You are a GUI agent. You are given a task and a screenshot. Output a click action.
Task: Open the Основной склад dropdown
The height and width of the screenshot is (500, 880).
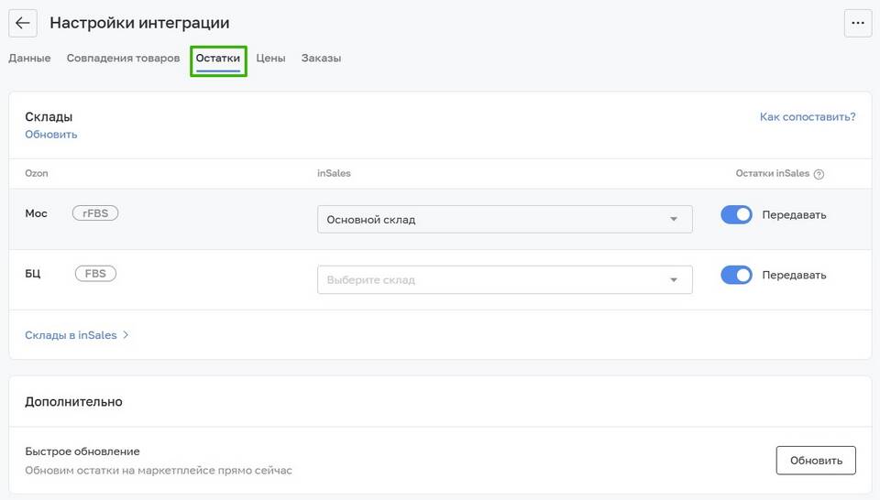504,219
